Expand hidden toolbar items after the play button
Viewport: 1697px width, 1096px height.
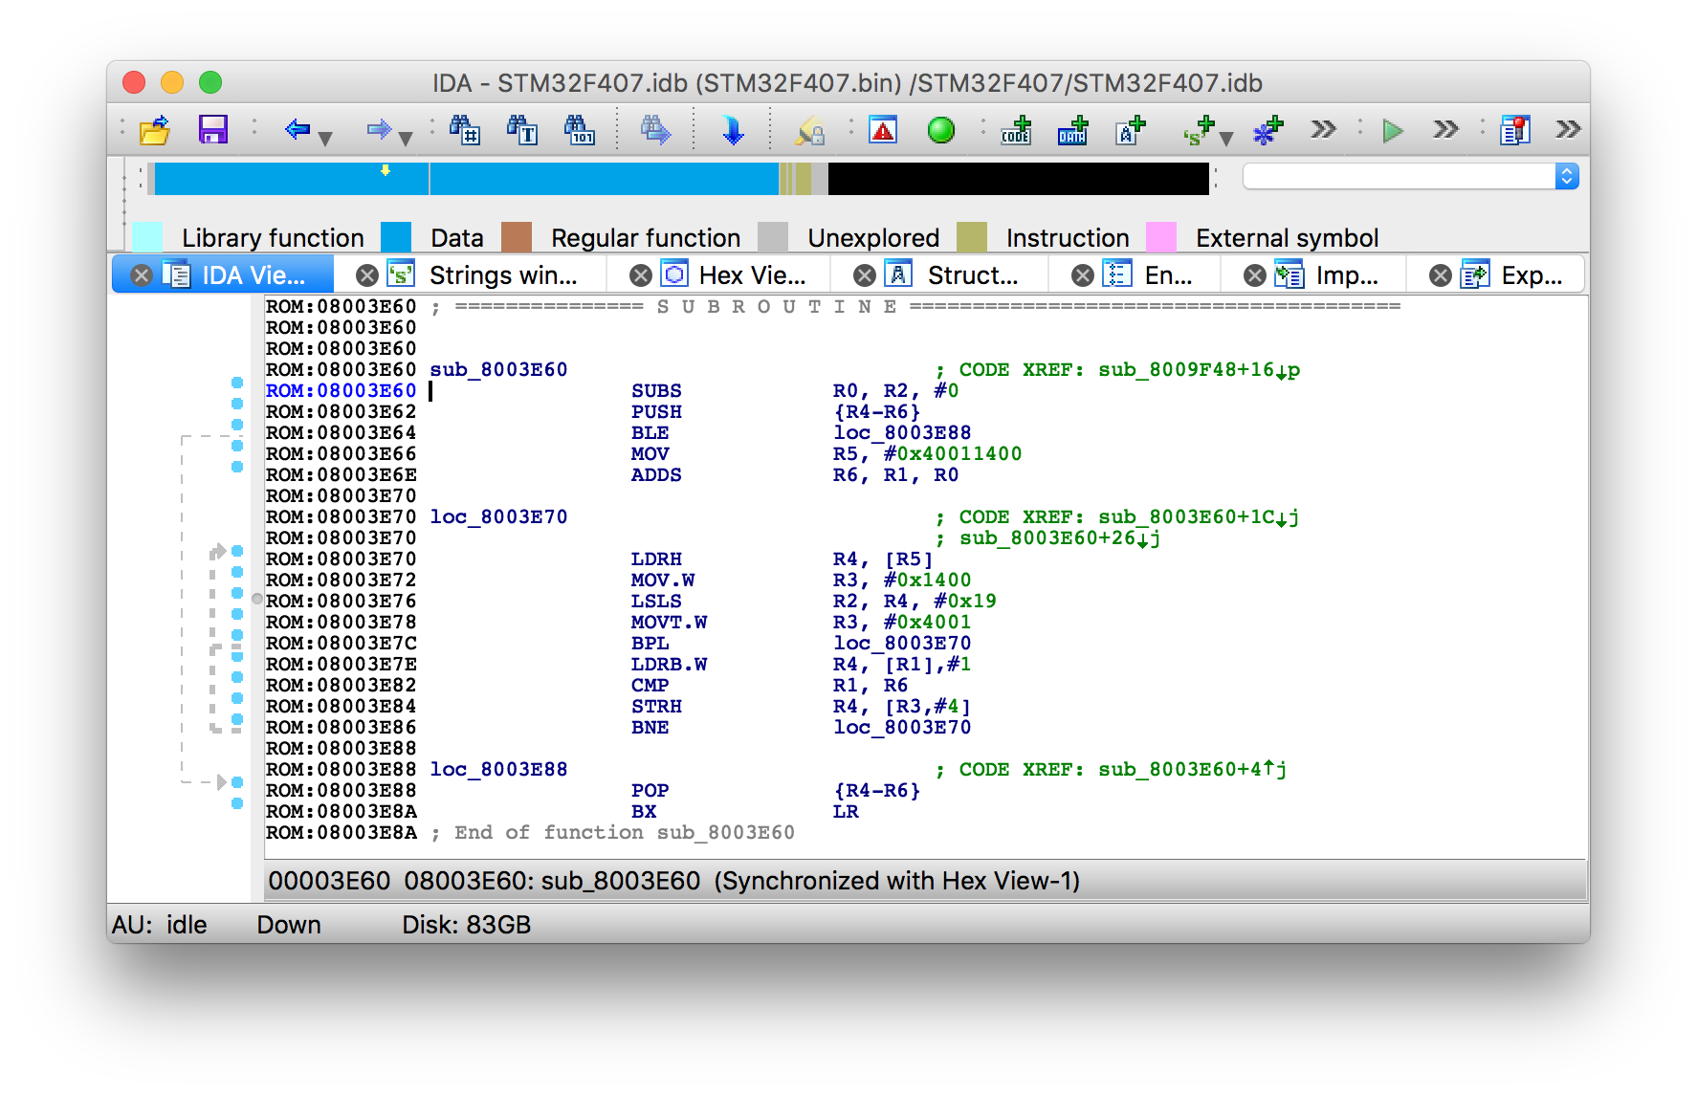(1445, 129)
